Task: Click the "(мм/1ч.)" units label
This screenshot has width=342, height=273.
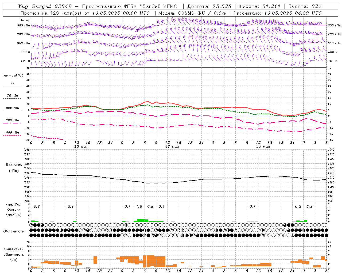Action: (x=14, y=215)
